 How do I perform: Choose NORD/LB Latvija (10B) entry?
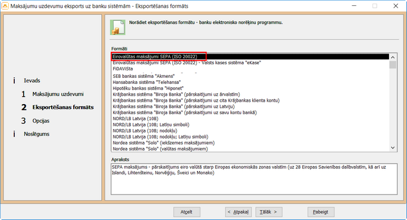[251, 118]
